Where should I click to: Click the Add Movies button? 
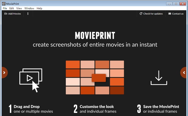13,14
